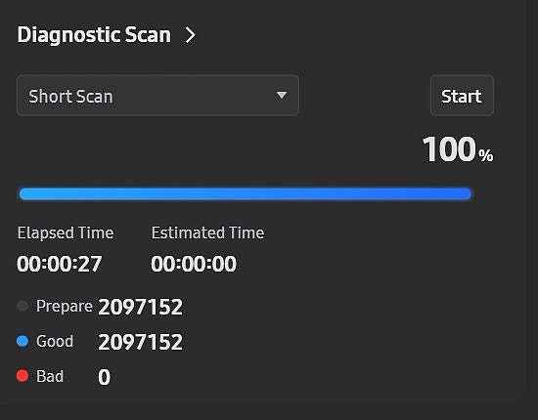The image size is (538, 420).
Task: Select the estimated time value 00:00:00
Action: [194, 264]
